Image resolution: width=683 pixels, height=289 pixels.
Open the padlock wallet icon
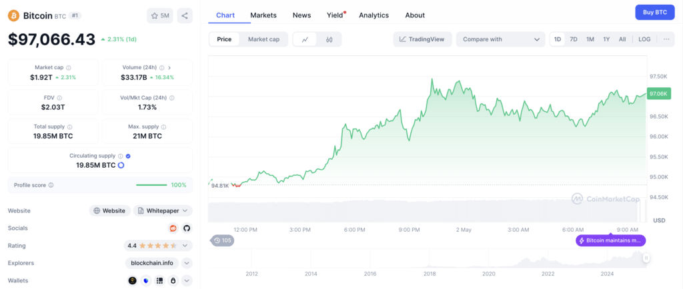point(173,281)
